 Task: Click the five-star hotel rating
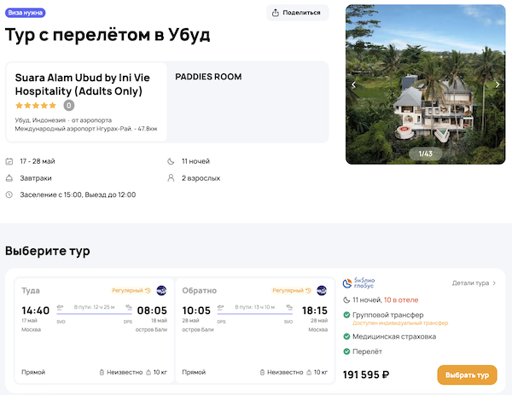[36, 106]
